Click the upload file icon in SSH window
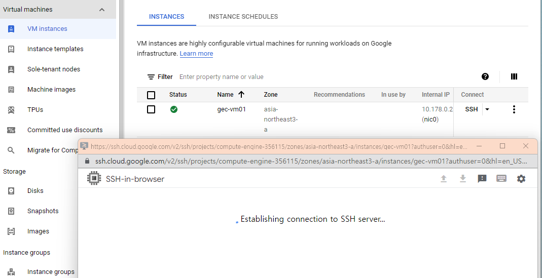The height and width of the screenshot is (278, 542). tap(444, 179)
